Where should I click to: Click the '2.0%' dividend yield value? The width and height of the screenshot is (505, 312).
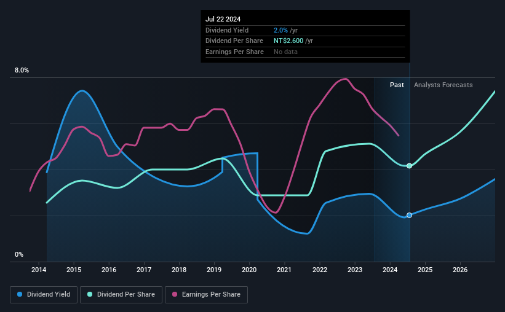[x=280, y=30]
